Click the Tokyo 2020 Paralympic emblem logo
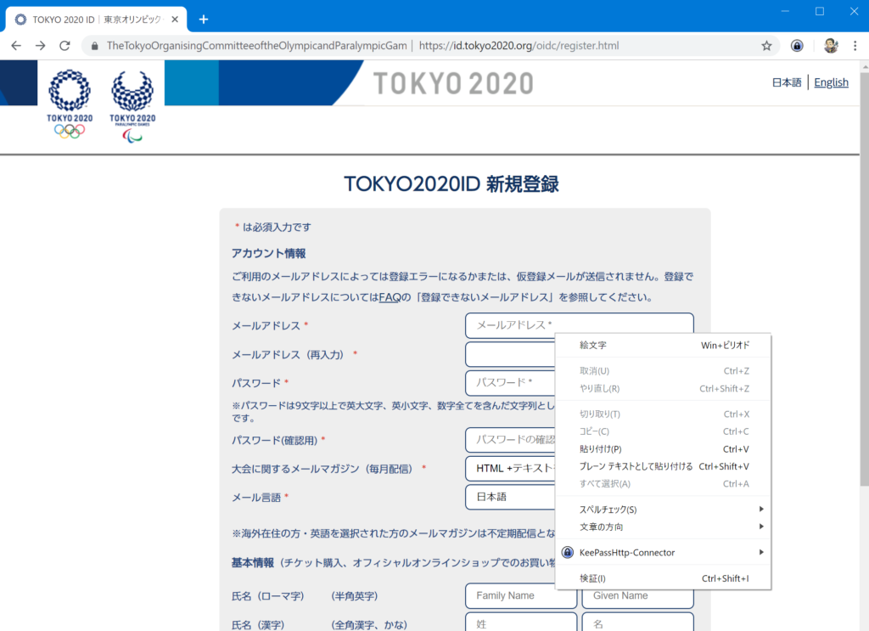This screenshot has height=631, width=869. pyautogui.click(x=132, y=96)
